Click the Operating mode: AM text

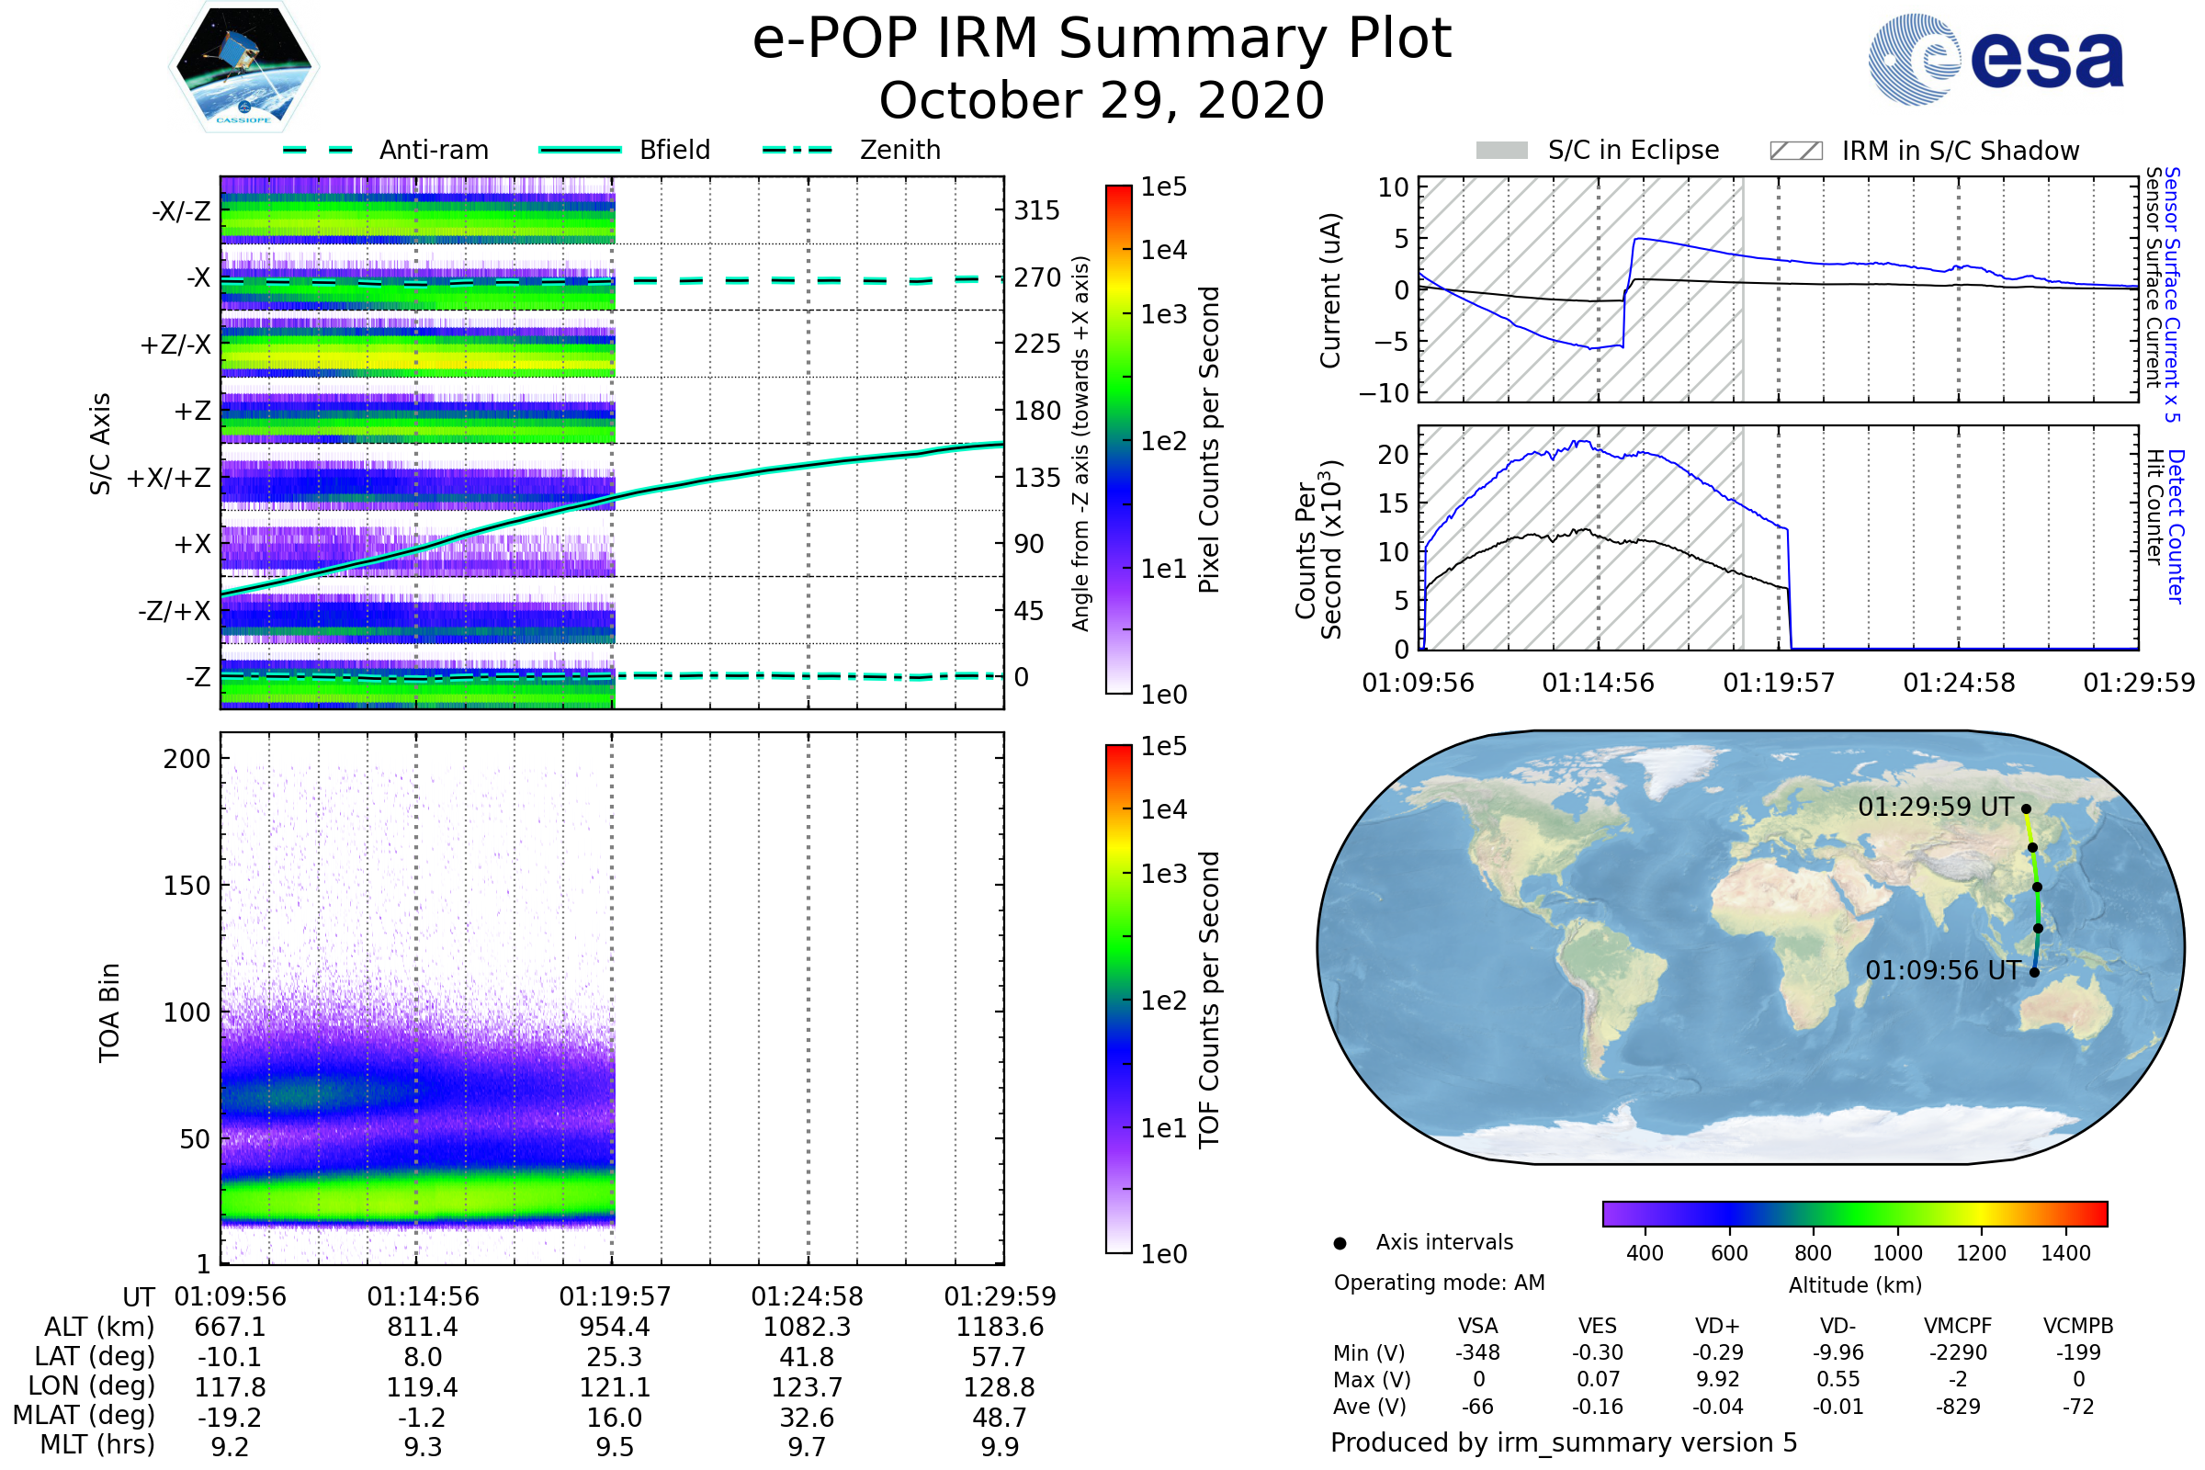(x=1439, y=1283)
